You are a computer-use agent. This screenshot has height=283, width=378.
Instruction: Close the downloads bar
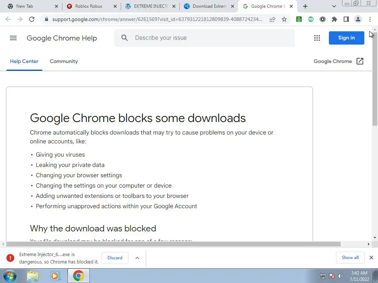tap(371, 258)
